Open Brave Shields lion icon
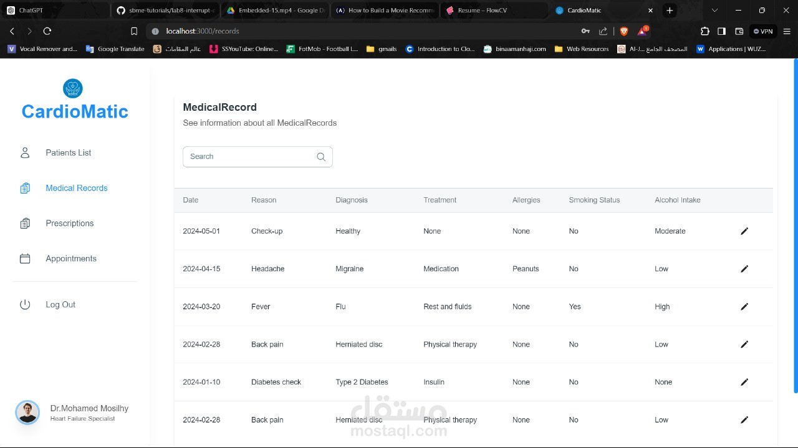798x448 pixels. tap(623, 31)
